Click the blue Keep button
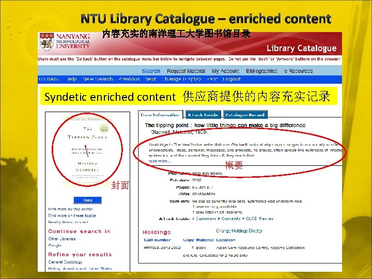372x279 pixels. (87, 200)
